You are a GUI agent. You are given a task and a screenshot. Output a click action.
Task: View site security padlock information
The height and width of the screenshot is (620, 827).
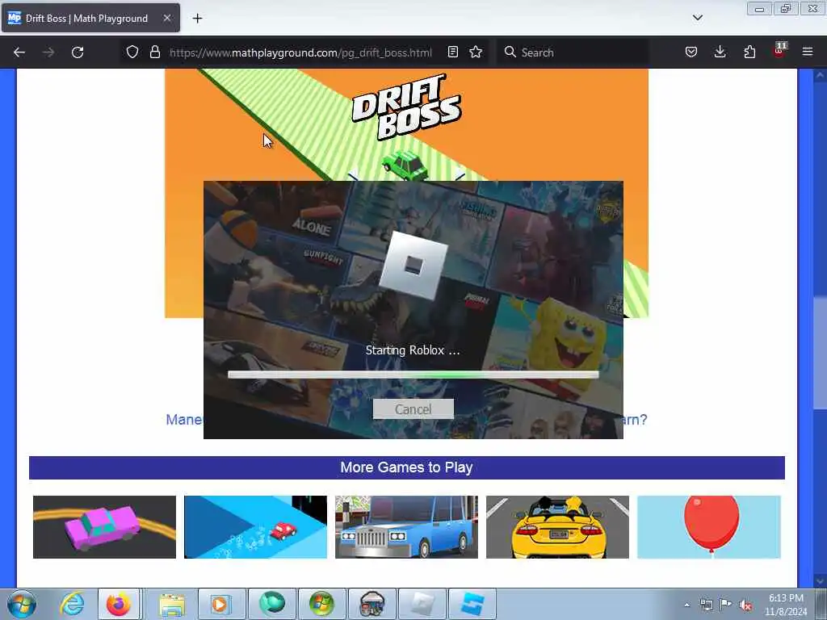154,52
